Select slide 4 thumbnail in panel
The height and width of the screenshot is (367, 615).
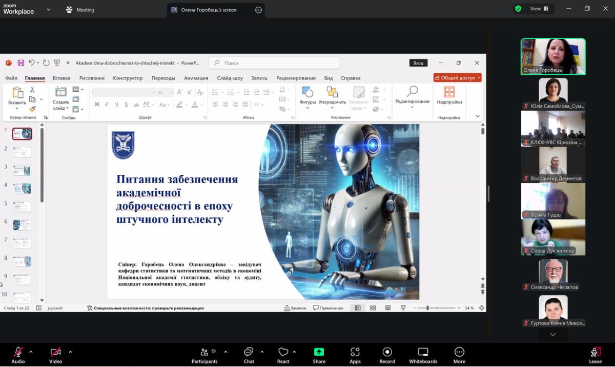22,188
